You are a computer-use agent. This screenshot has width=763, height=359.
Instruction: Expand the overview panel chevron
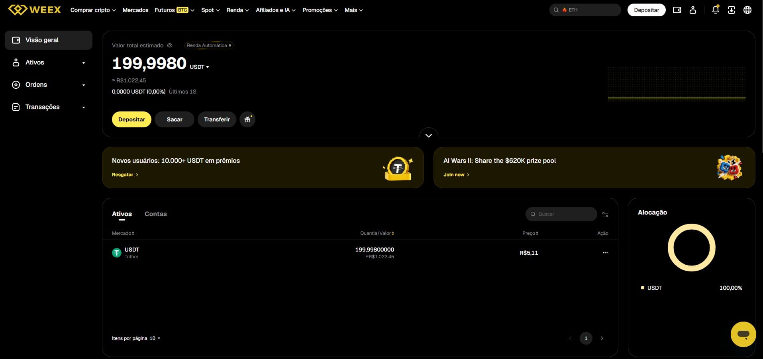click(429, 135)
